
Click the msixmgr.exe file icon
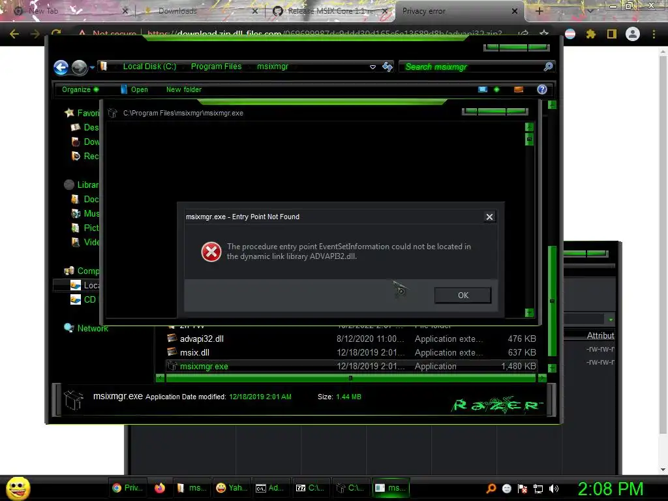pyautogui.click(x=172, y=365)
